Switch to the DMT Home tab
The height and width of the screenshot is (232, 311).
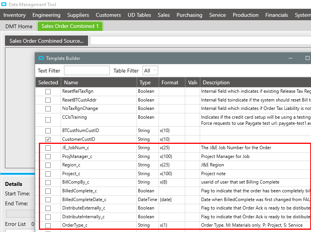[19, 26]
